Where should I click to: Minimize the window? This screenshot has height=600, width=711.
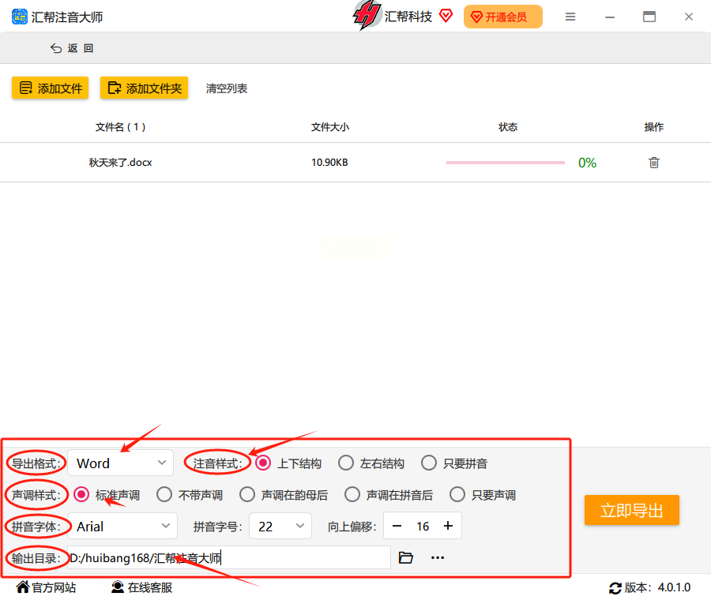pos(610,17)
